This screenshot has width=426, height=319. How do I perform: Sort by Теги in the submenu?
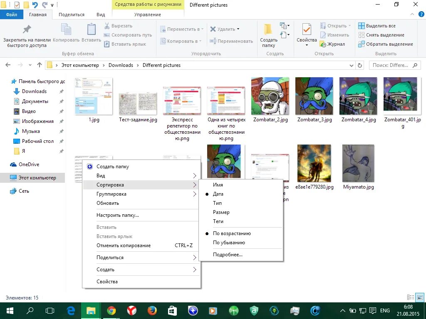[x=218, y=221]
